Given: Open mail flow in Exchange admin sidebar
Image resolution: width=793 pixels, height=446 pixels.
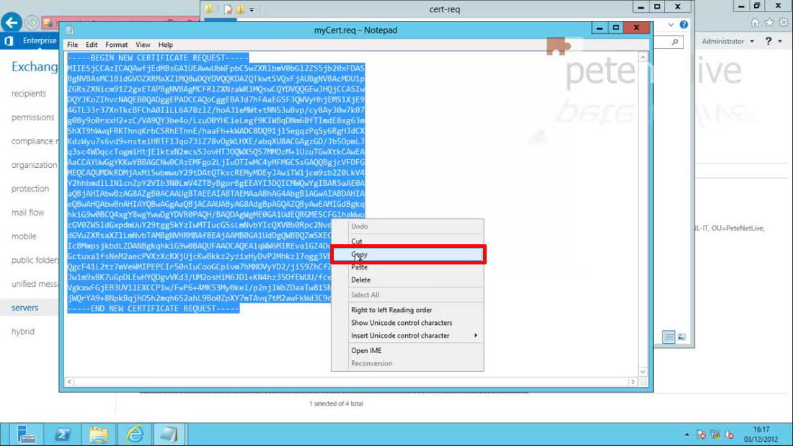Looking at the screenshot, I should [x=28, y=213].
